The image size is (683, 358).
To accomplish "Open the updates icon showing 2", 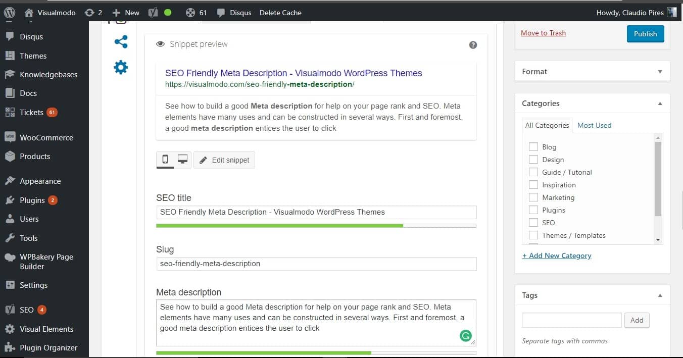I will coord(93,13).
